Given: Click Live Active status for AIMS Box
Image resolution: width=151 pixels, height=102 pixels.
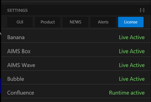Looking at the screenshot, I should point(132,51).
